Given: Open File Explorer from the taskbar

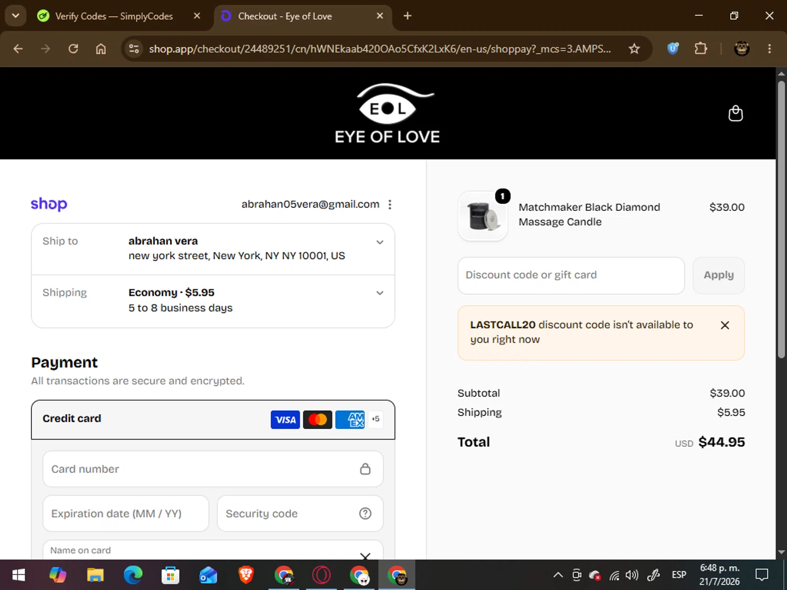Looking at the screenshot, I should [x=95, y=575].
